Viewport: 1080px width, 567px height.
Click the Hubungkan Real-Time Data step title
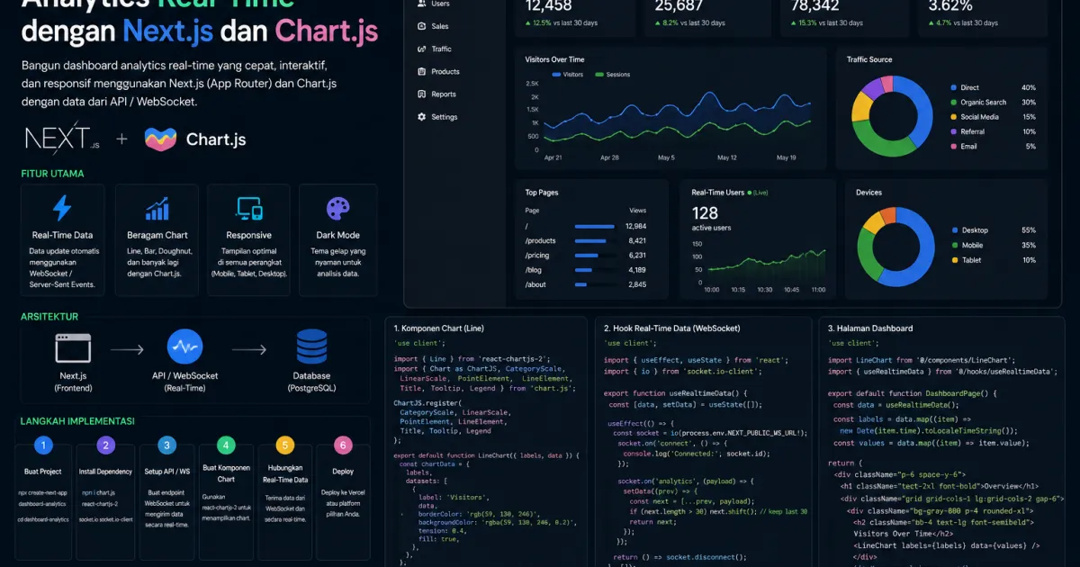[x=285, y=473]
